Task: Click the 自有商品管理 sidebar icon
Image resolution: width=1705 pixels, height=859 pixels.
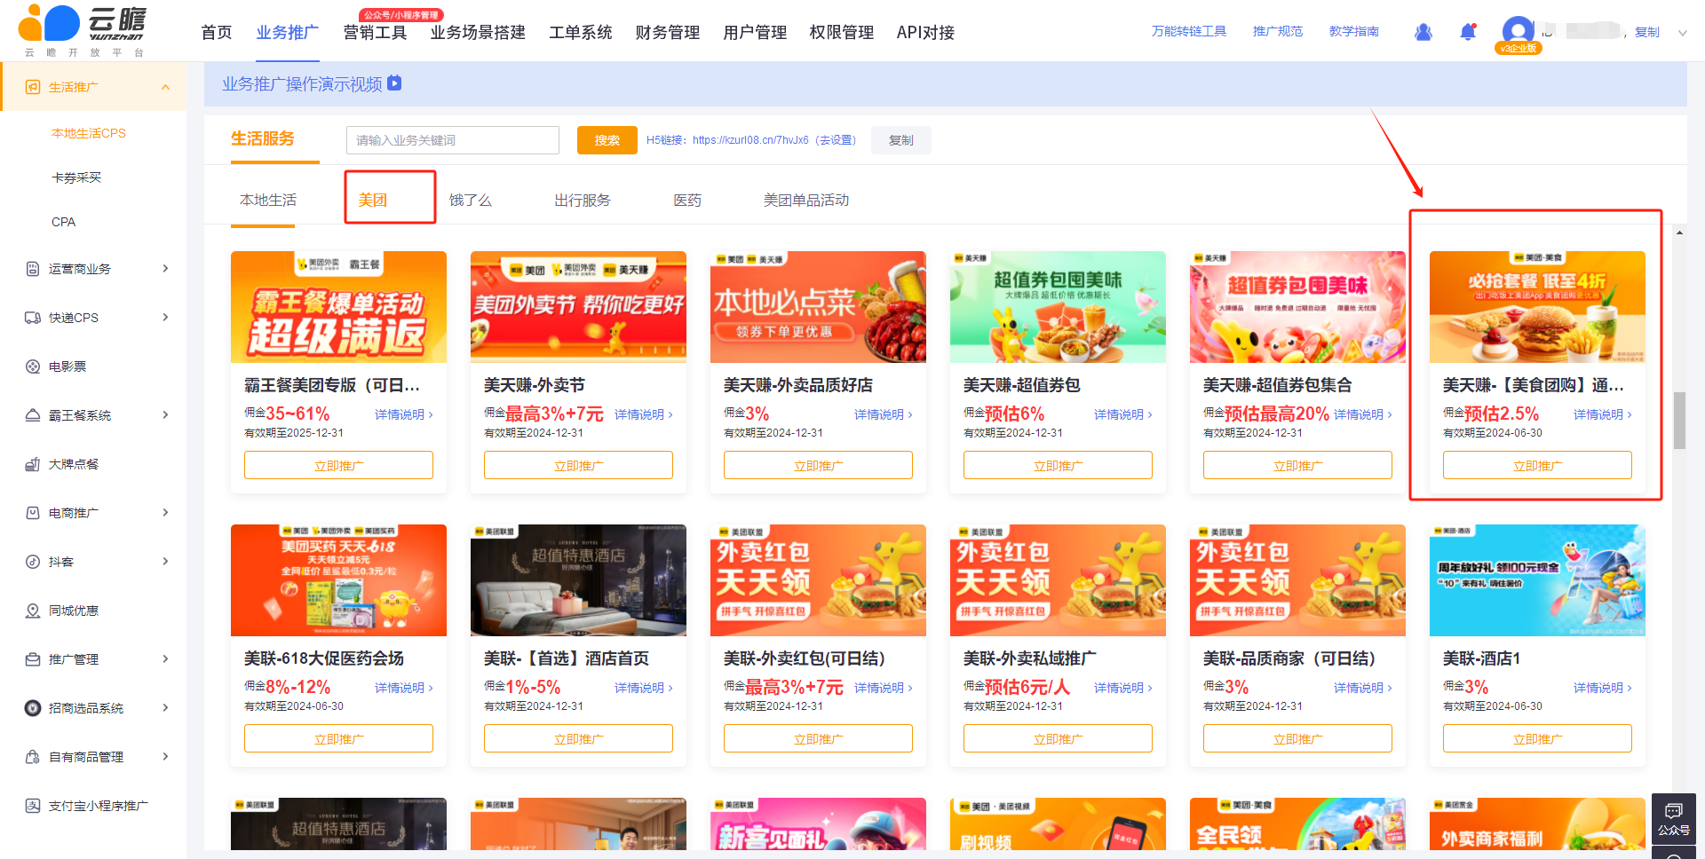Action: pos(33,757)
